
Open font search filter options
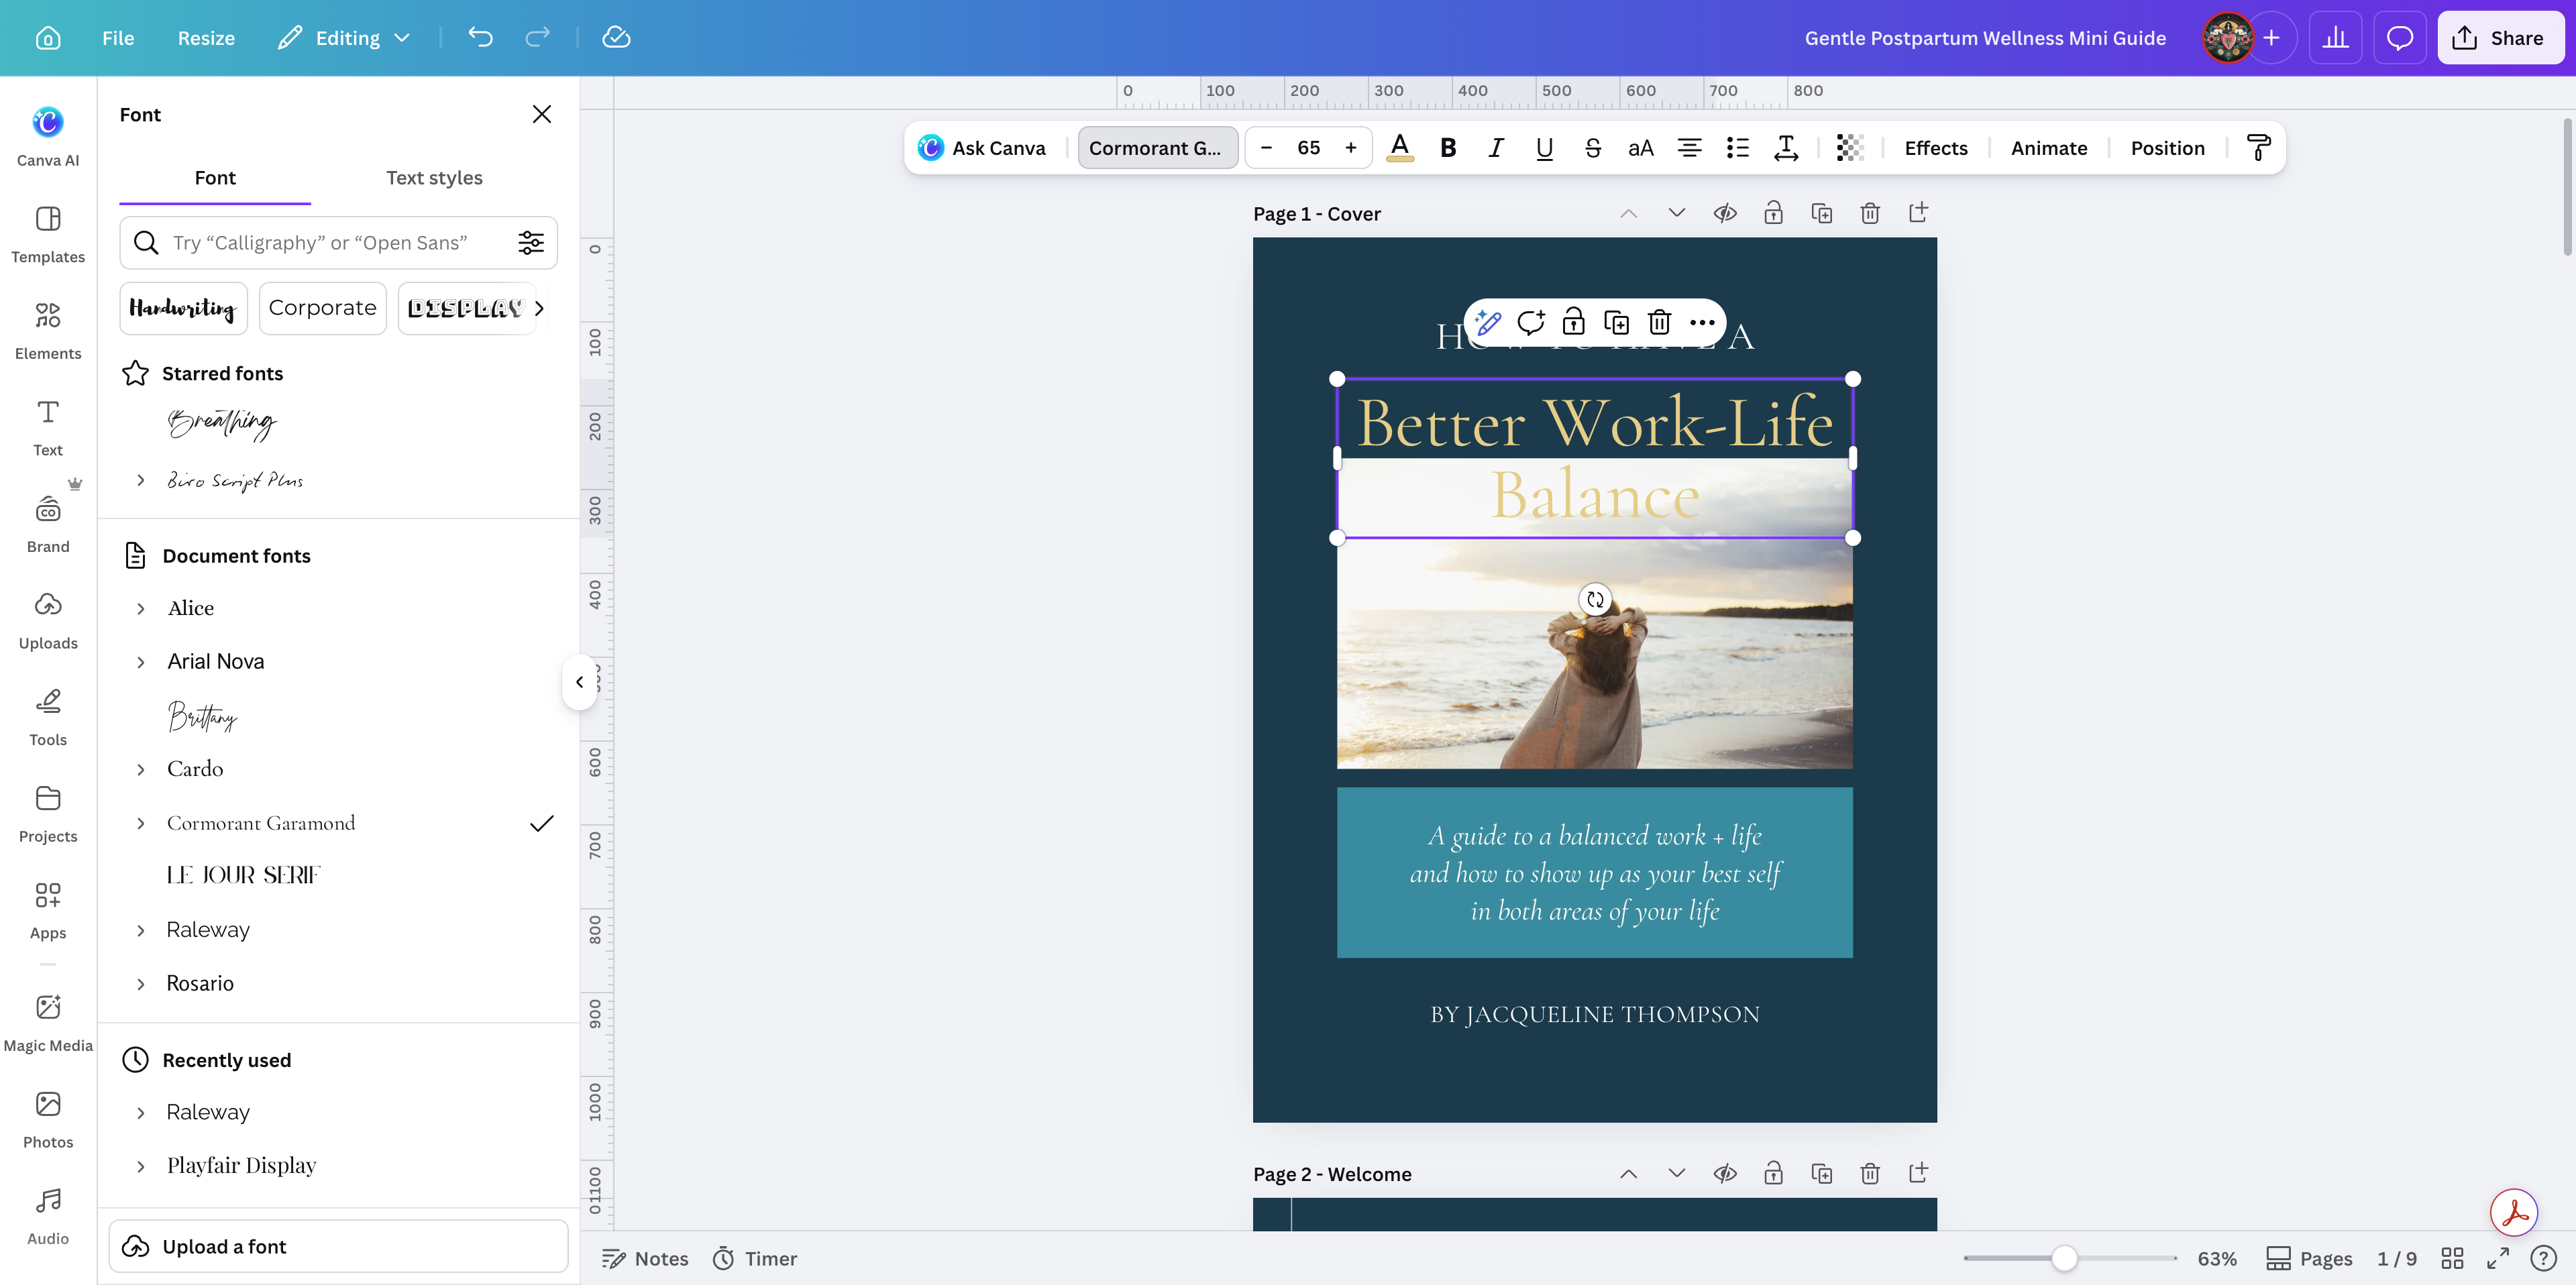tap(531, 242)
